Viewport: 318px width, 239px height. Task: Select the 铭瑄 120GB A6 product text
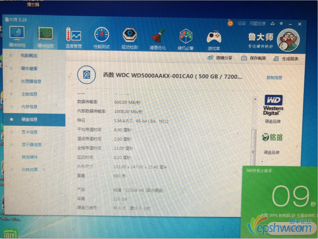click(138, 190)
